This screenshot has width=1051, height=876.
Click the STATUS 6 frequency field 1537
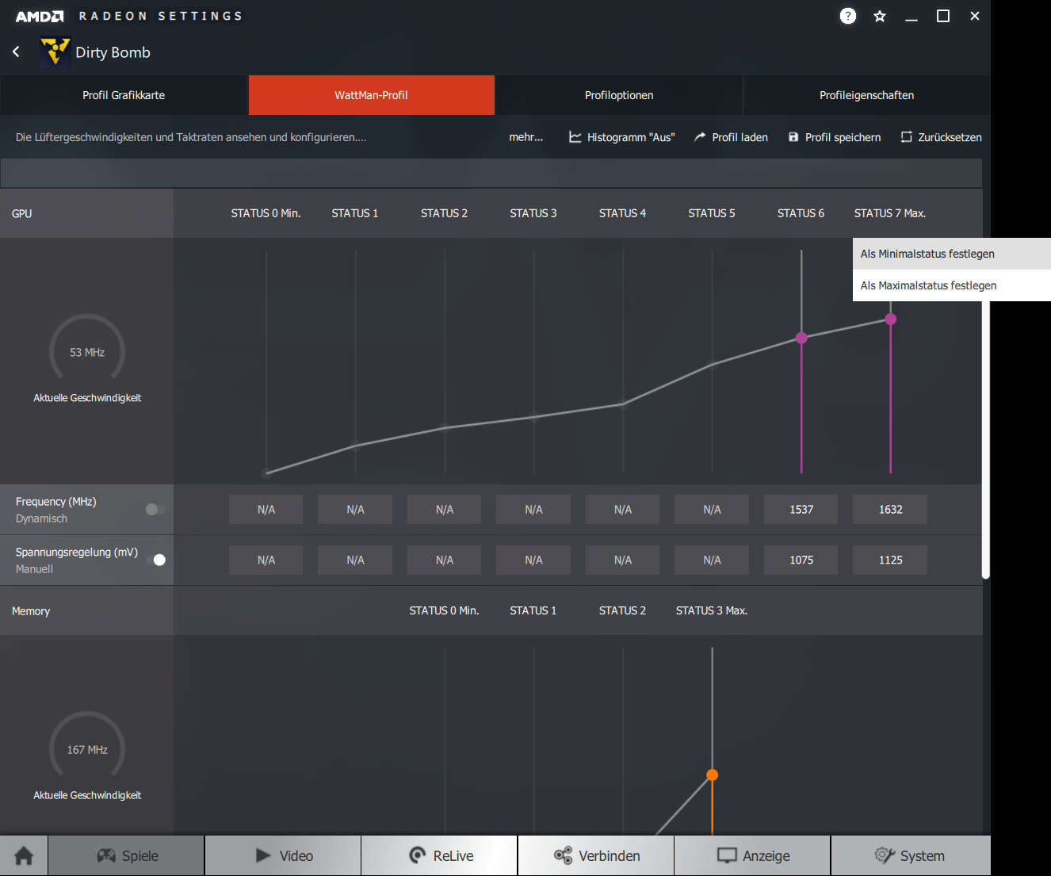pyautogui.click(x=801, y=510)
